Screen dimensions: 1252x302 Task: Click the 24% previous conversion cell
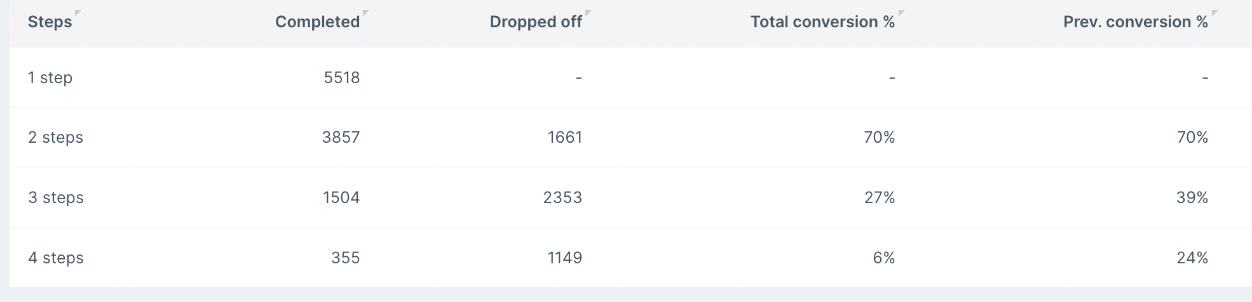[x=1192, y=258]
